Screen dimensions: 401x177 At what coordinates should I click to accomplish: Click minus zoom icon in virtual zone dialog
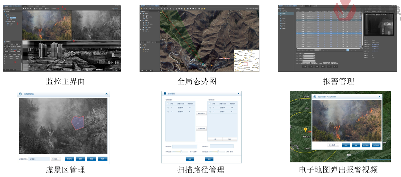point(59,159)
